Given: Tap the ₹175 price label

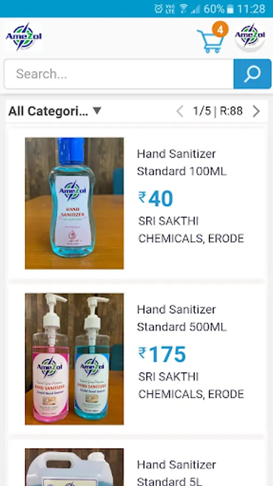Looking at the screenshot, I should coord(162,355).
